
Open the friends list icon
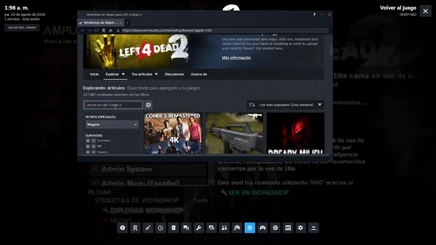tap(224, 228)
